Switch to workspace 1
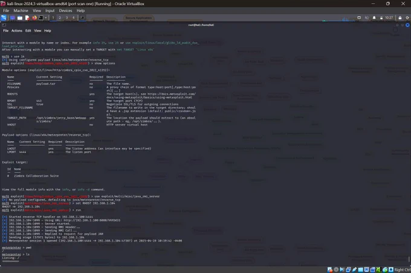This screenshot has height=273, width=411. point(53,17)
